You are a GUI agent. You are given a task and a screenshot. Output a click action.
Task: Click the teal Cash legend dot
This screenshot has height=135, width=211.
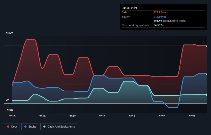pyautogui.click(x=44, y=127)
